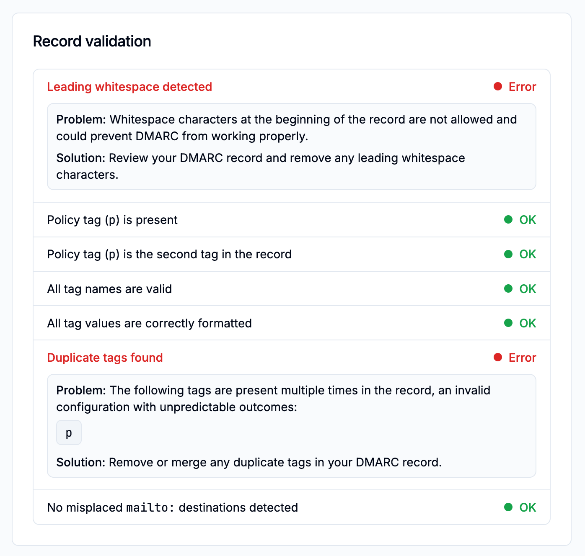Click the green OK dot beside All tag names are valid
585x556 pixels.
tap(508, 288)
